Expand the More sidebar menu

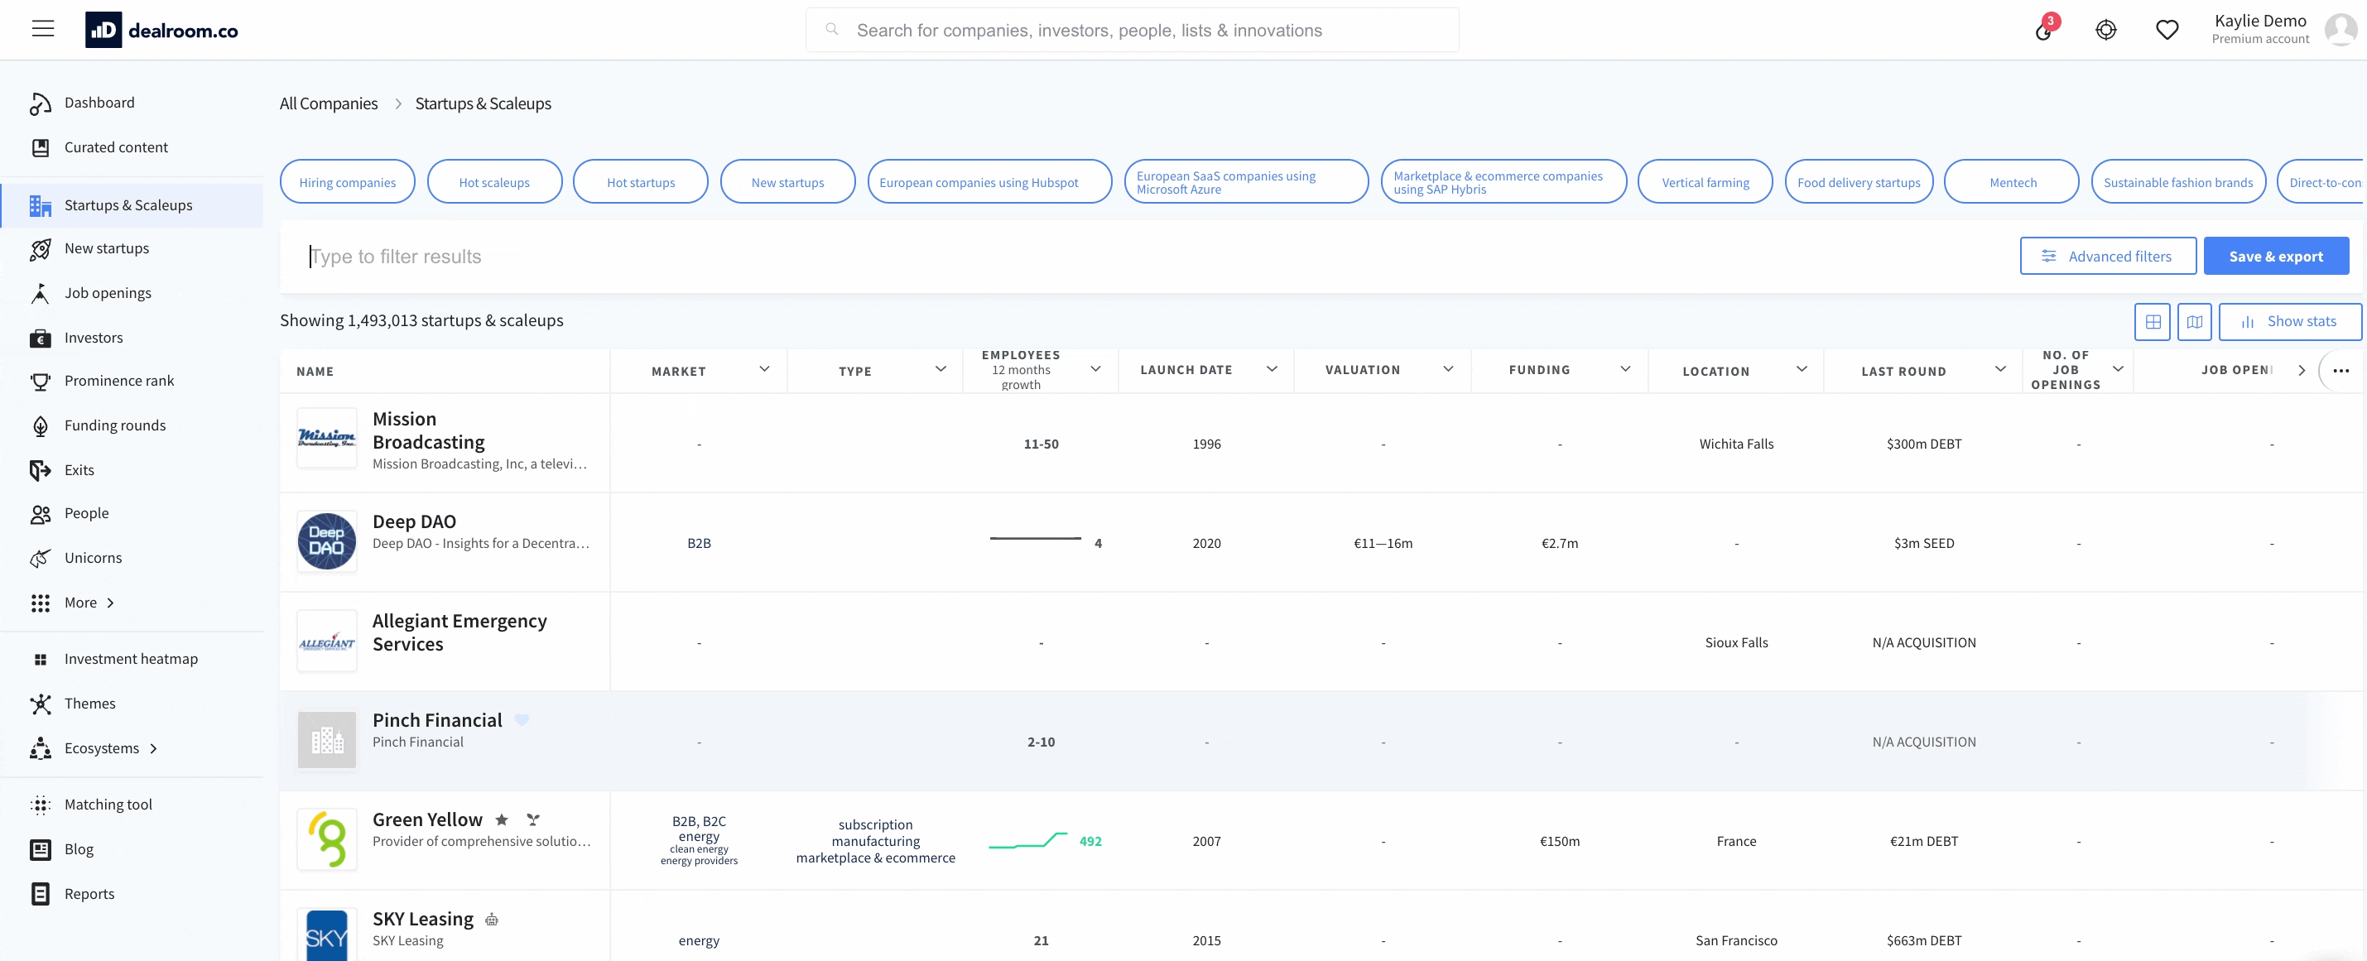(x=89, y=603)
